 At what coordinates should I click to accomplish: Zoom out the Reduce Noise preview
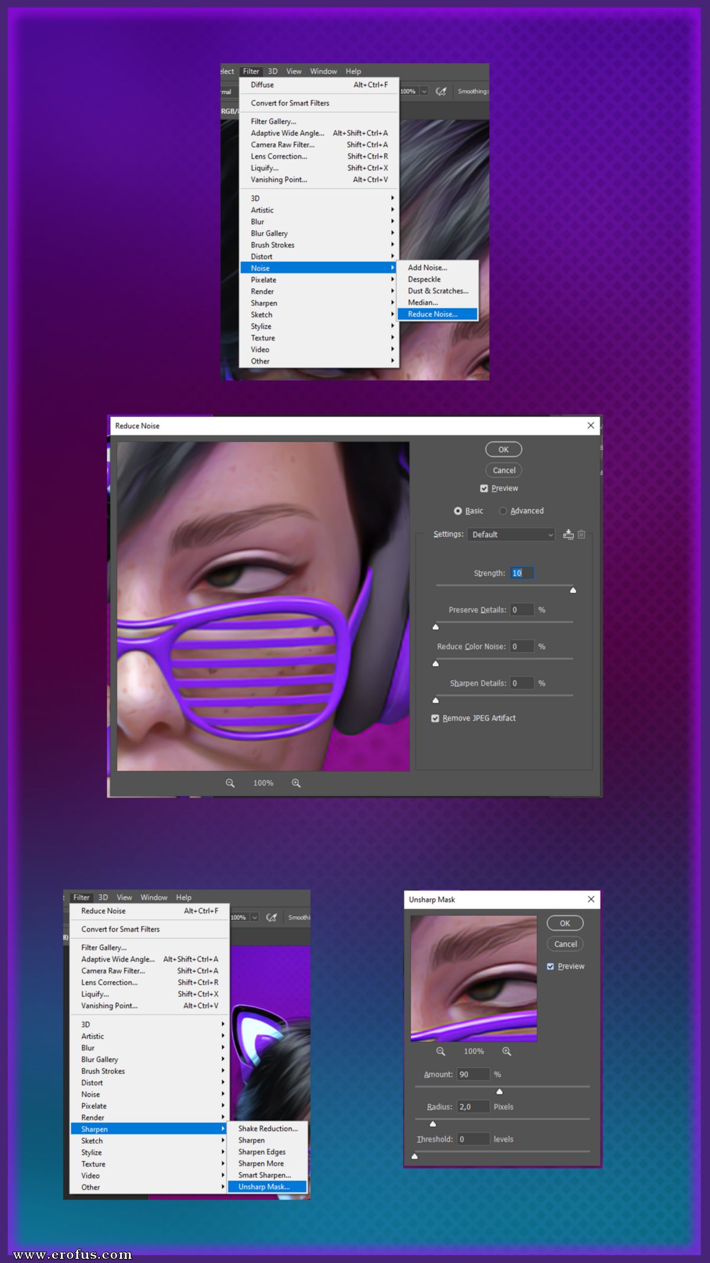[230, 783]
